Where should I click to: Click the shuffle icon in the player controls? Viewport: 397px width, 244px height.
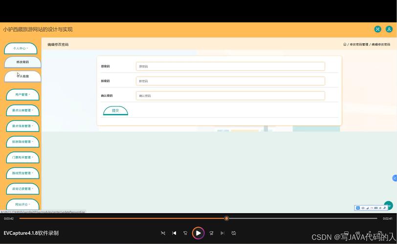pyautogui.click(x=163, y=233)
